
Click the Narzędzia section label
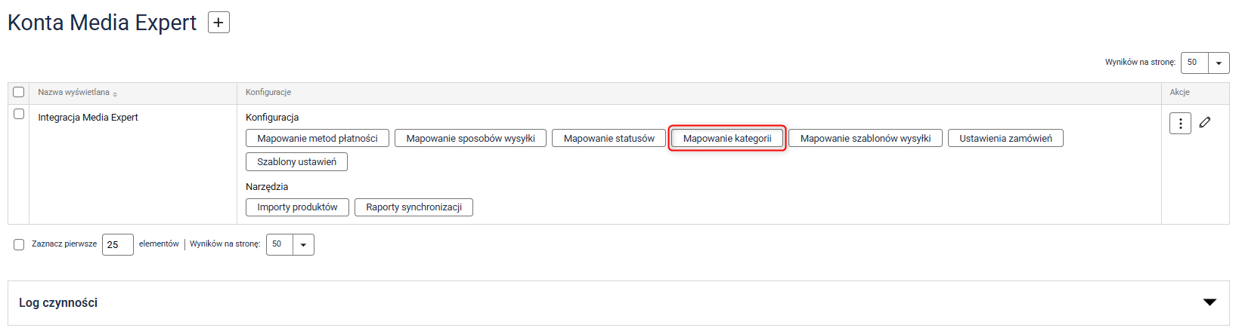coord(267,186)
